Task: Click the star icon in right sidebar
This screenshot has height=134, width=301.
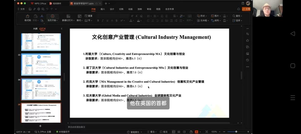Action: click(x=247, y=41)
